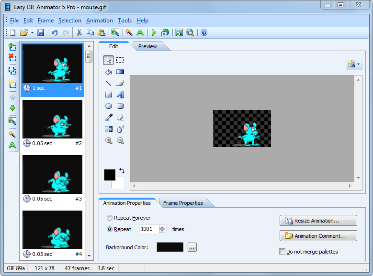Choose the Ellipse drawing tool

(109, 106)
